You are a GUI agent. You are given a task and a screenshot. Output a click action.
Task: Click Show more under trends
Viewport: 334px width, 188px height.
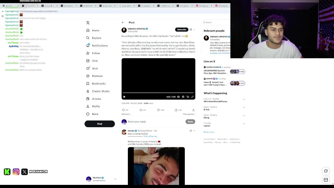coord(209,132)
